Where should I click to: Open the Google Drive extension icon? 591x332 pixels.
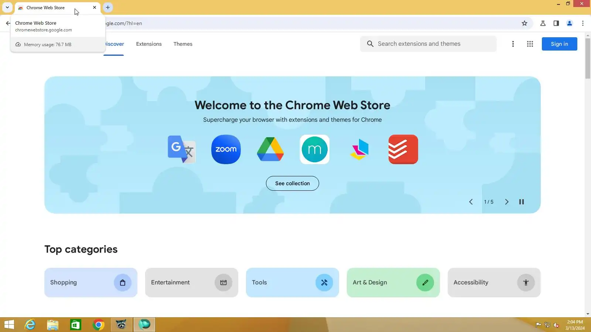(x=270, y=149)
